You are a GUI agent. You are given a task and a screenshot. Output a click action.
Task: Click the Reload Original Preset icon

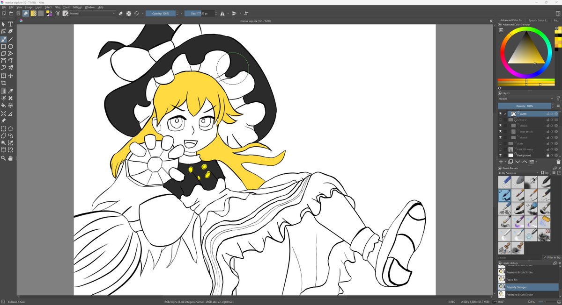136,14
